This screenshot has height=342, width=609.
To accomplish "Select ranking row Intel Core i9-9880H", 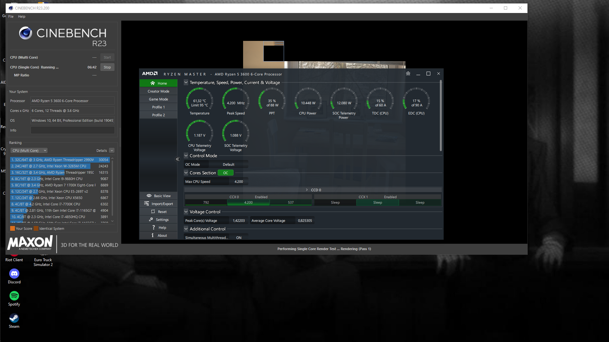I will (60, 179).
